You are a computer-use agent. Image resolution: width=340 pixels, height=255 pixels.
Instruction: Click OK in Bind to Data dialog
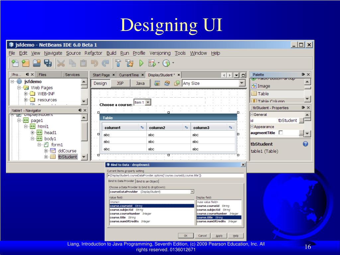pos(186,236)
